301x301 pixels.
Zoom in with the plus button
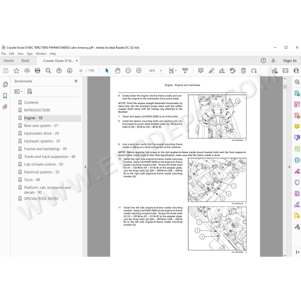click(139, 71)
